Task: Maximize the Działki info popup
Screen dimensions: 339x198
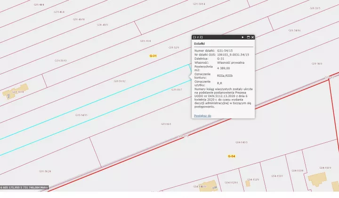Action: coord(248,37)
